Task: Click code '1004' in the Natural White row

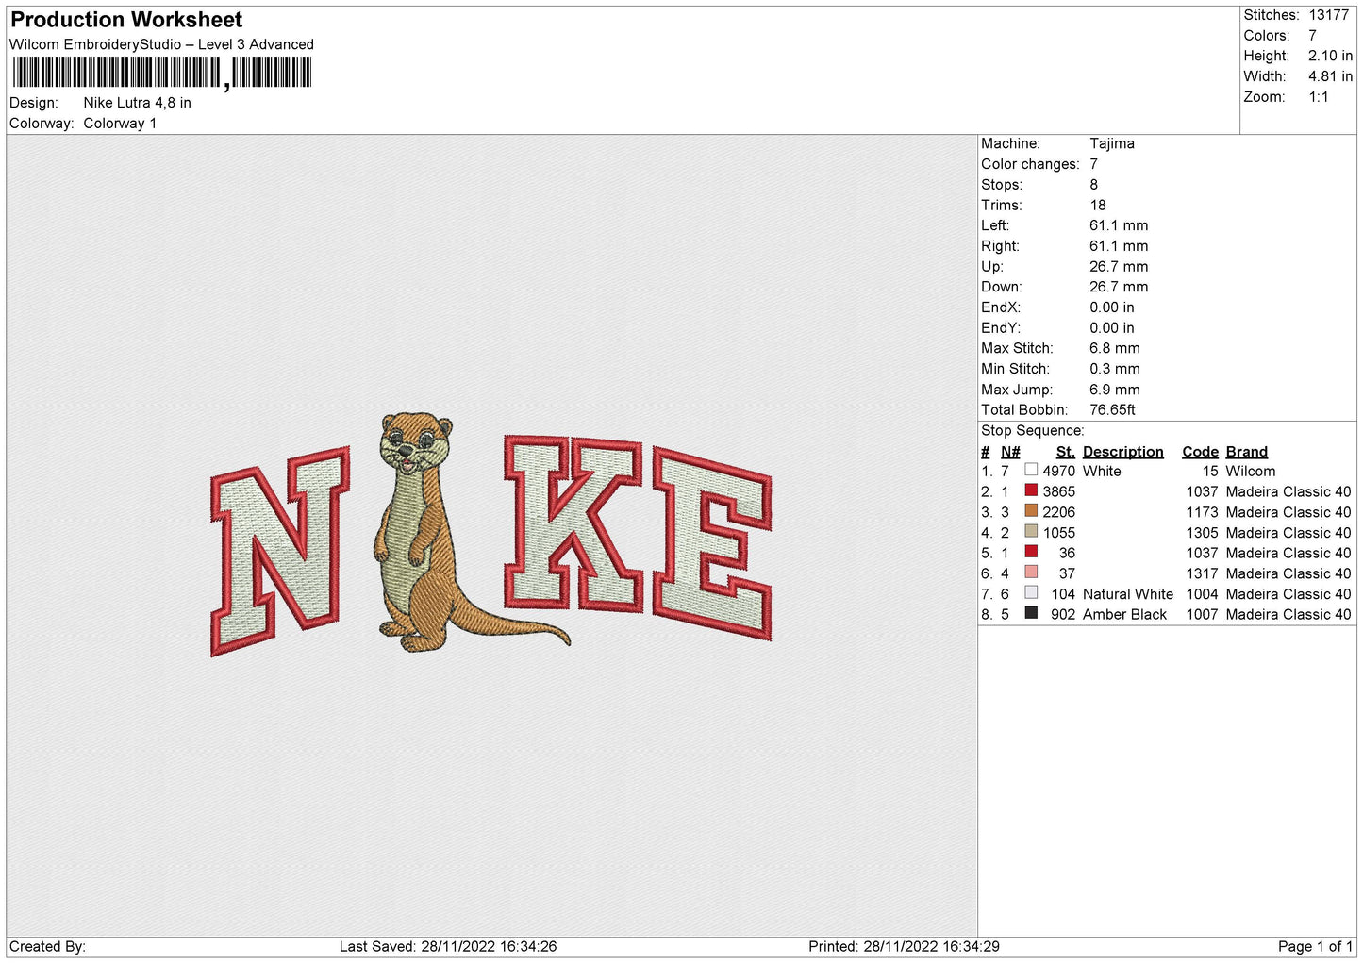Action: click(1202, 594)
